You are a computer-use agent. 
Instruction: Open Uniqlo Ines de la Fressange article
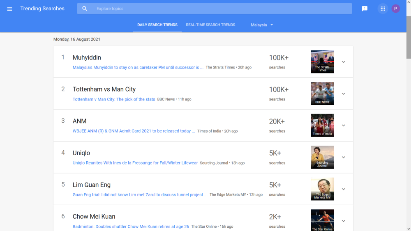pos(135,163)
